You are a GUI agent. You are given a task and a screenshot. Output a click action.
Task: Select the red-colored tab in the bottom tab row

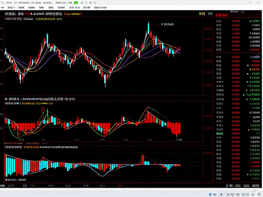point(120,186)
